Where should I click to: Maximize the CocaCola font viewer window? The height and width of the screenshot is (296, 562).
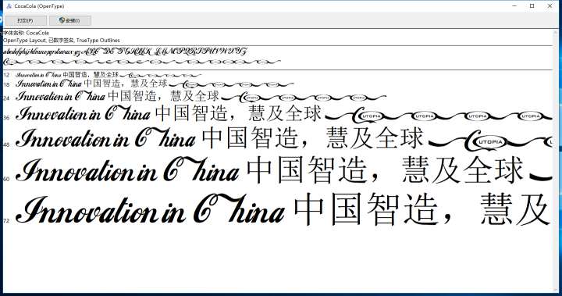tap(532, 6)
